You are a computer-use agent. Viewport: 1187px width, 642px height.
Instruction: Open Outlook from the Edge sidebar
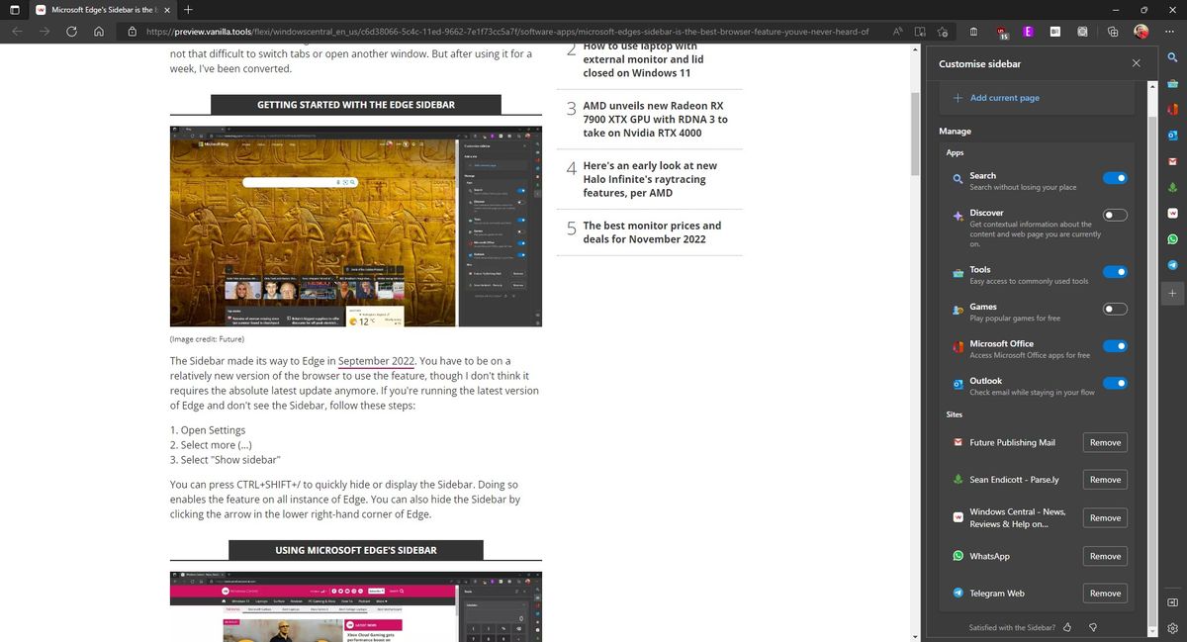click(x=1173, y=135)
